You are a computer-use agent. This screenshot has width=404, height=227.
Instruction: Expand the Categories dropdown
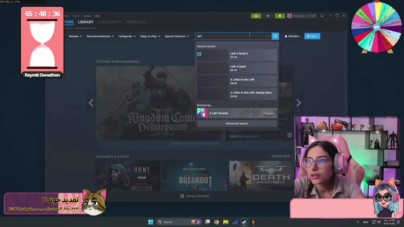(x=127, y=36)
